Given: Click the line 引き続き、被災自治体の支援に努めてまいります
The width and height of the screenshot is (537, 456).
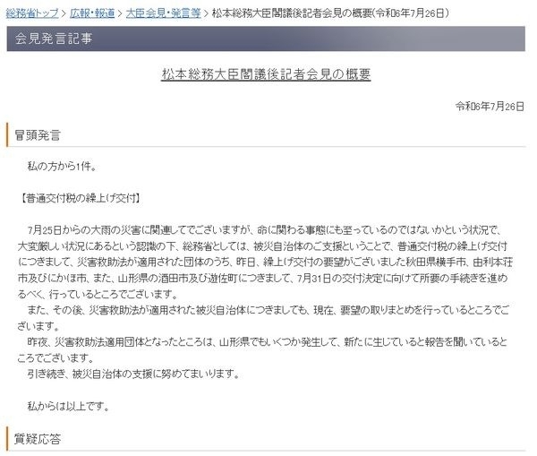Looking at the screenshot, I should point(133,374).
